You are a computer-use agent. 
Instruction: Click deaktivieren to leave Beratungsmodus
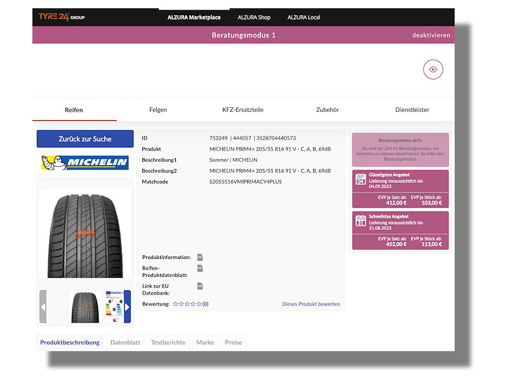tap(431, 35)
